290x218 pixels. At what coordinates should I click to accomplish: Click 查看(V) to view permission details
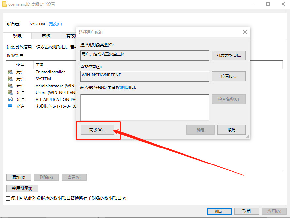tap(74, 177)
